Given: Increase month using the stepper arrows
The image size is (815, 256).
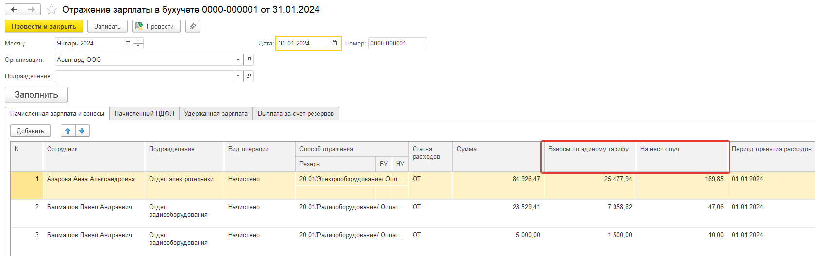Looking at the screenshot, I should (138, 41).
